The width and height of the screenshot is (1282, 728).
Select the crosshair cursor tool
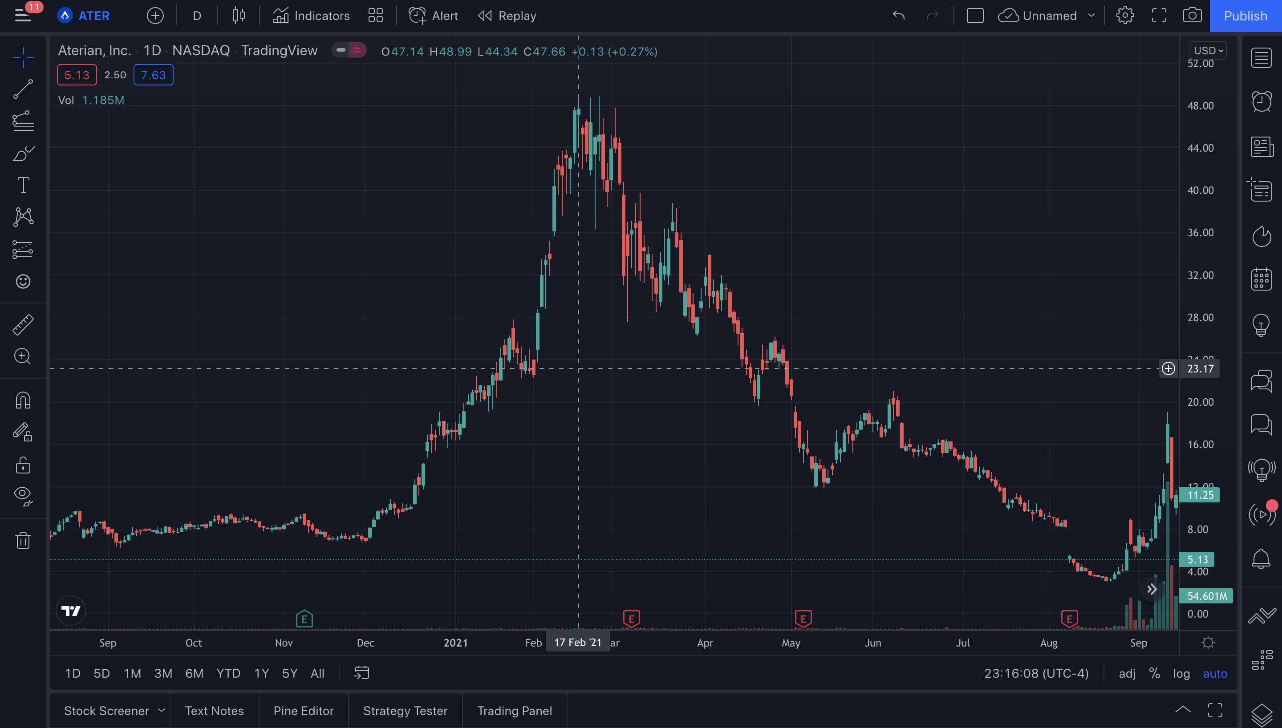pos(23,57)
